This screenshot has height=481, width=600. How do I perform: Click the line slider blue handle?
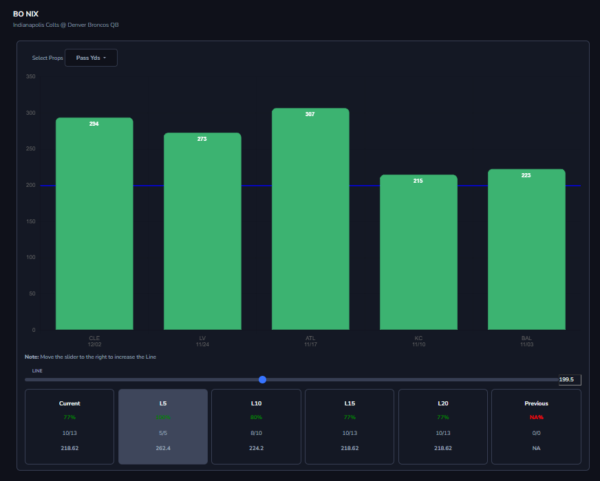262,379
